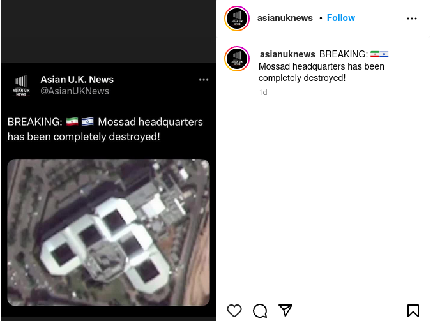433x321 pixels.
Task: Open post options three-dot menu in header
Action: pos(412,19)
